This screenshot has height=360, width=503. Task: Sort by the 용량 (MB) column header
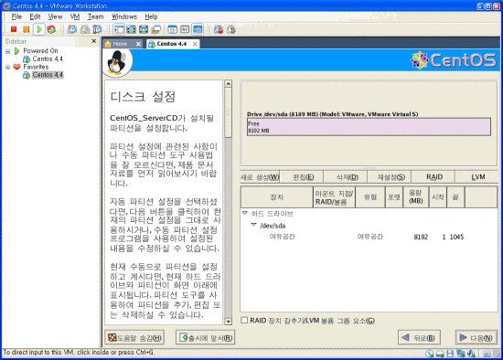416,197
